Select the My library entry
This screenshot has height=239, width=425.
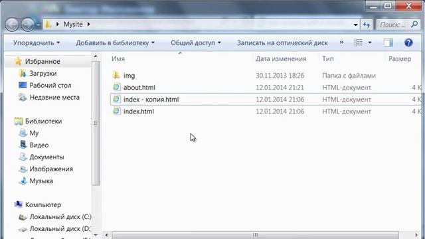pyautogui.click(x=34, y=133)
